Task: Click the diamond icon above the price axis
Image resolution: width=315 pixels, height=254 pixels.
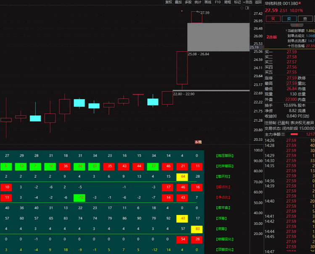Action: pyautogui.click(x=242, y=8)
